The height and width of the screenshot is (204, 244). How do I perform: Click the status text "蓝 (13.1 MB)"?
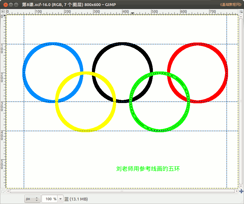pyautogui.click(x=76, y=199)
